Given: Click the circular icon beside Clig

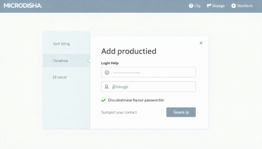Looking at the screenshot, I should pyautogui.click(x=191, y=6).
